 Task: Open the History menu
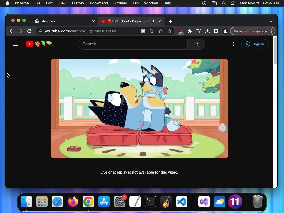point(78,3)
